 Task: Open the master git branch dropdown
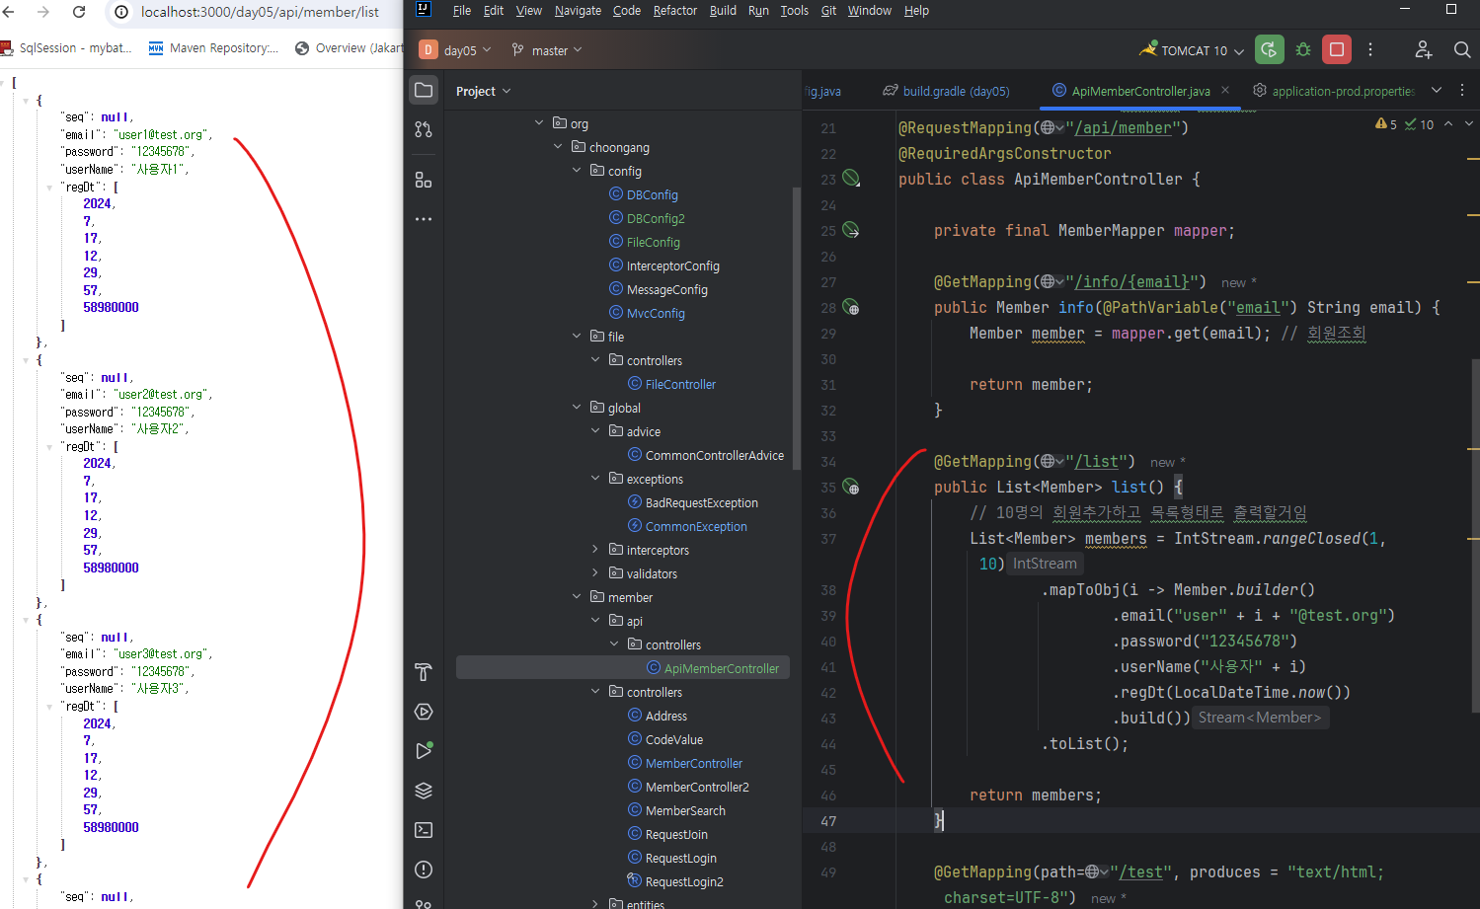pyautogui.click(x=547, y=50)
